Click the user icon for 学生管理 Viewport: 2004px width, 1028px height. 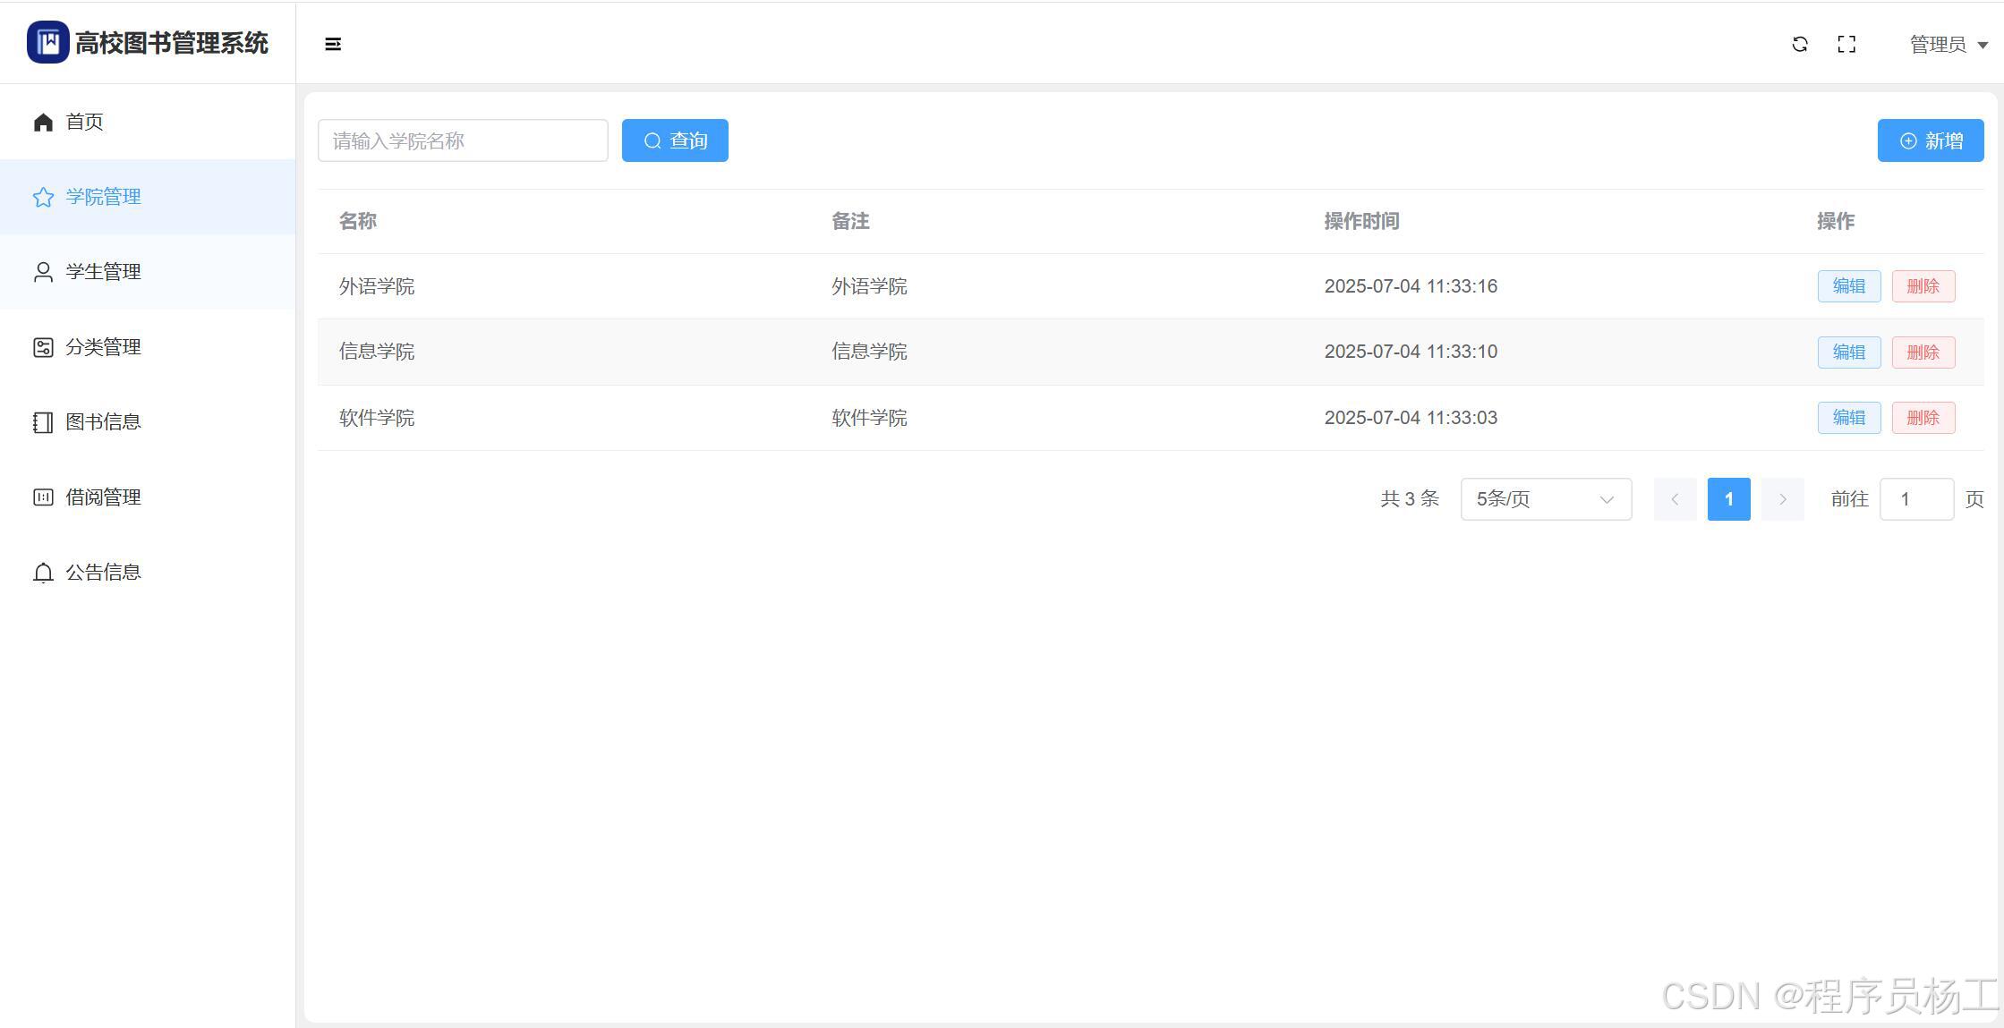(x=43, y=272)
